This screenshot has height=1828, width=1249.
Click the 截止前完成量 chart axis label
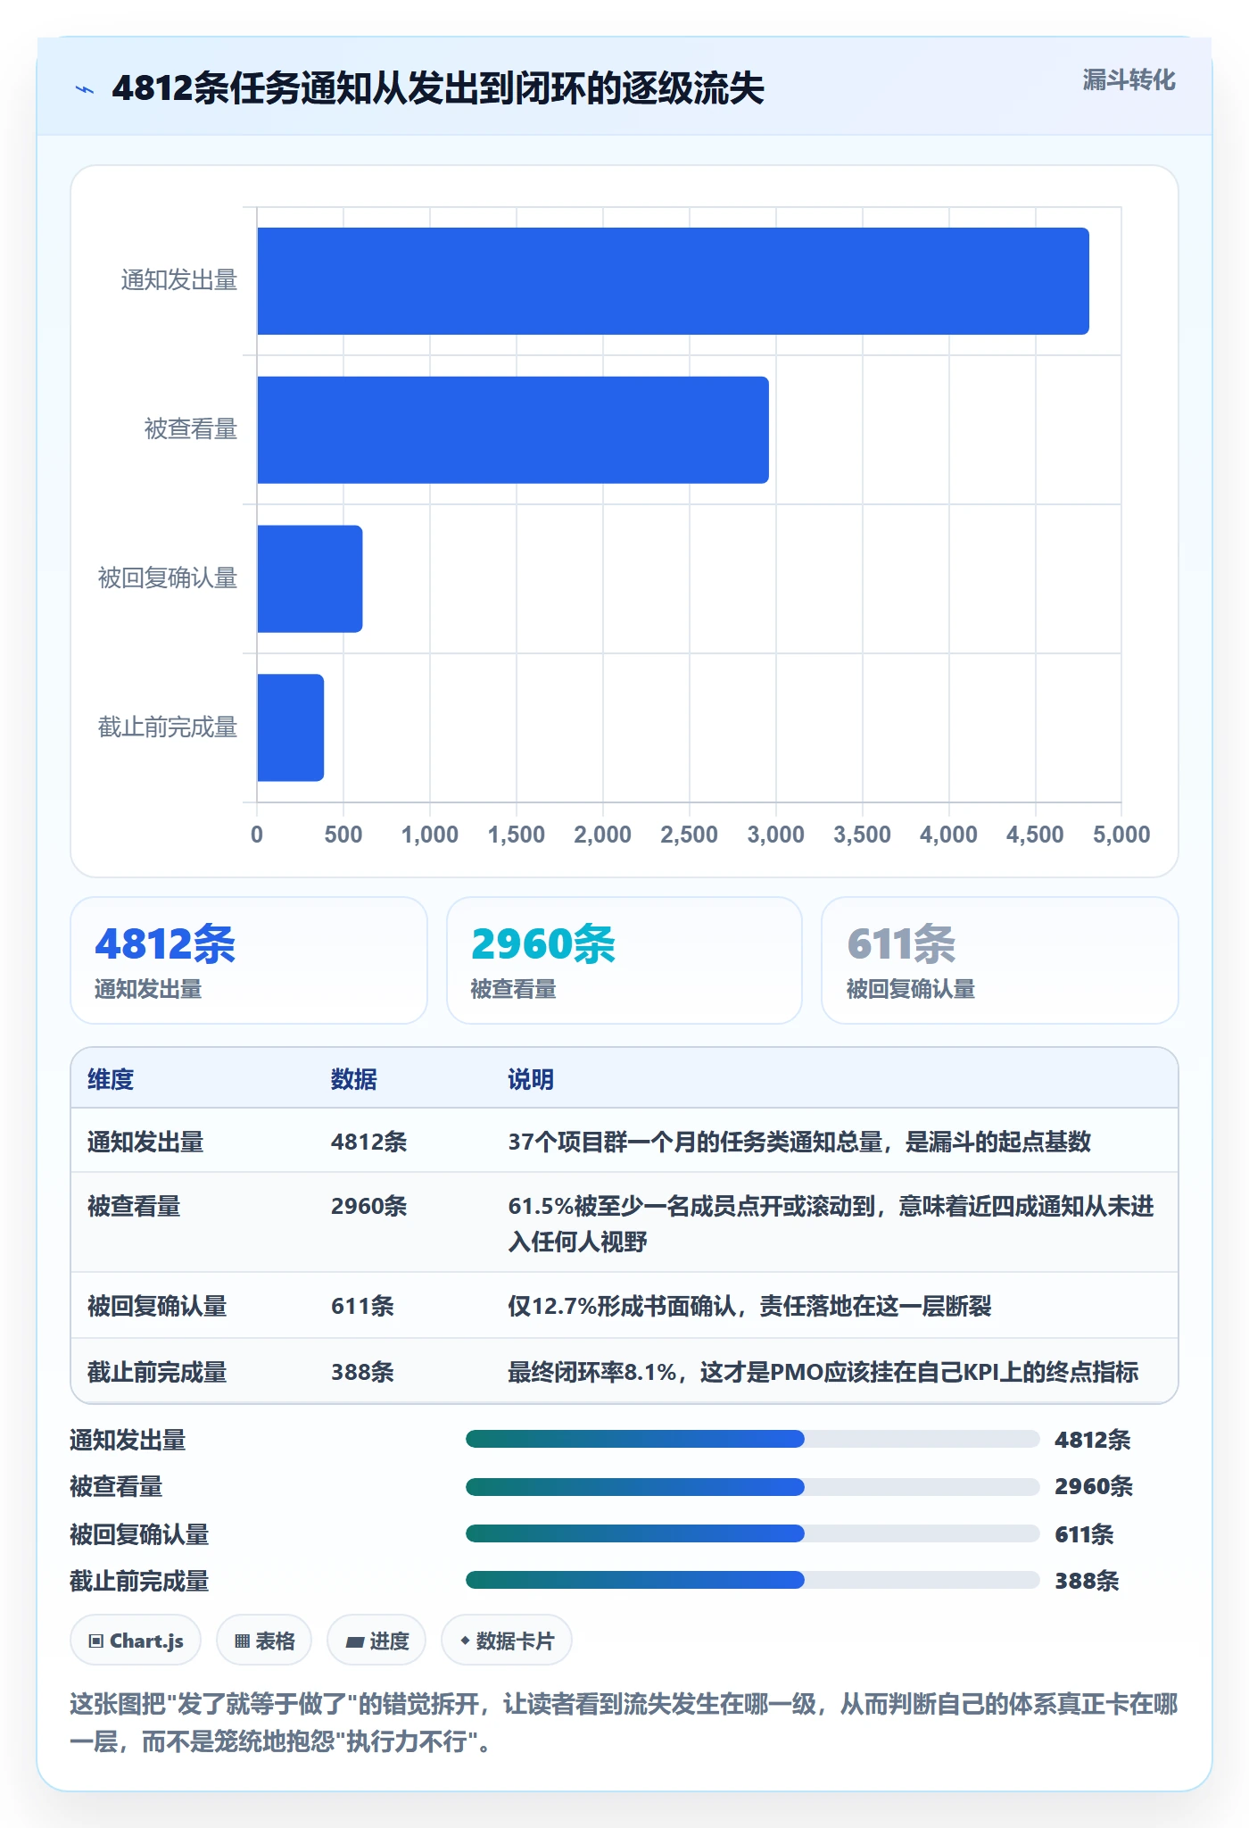(x=168, y=727)
